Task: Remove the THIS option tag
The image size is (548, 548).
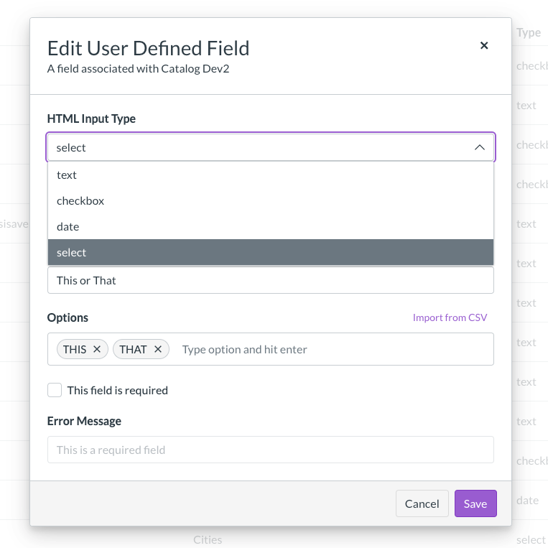Action: point(97,349)
